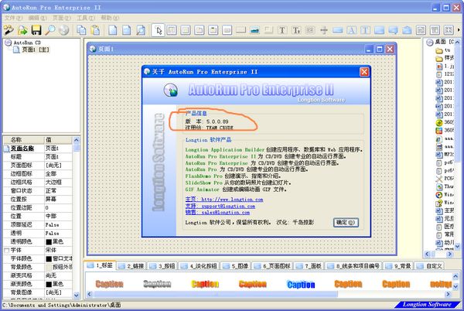
Task: Click black swatch of 透明颜色 property
Action: [49, 241]
